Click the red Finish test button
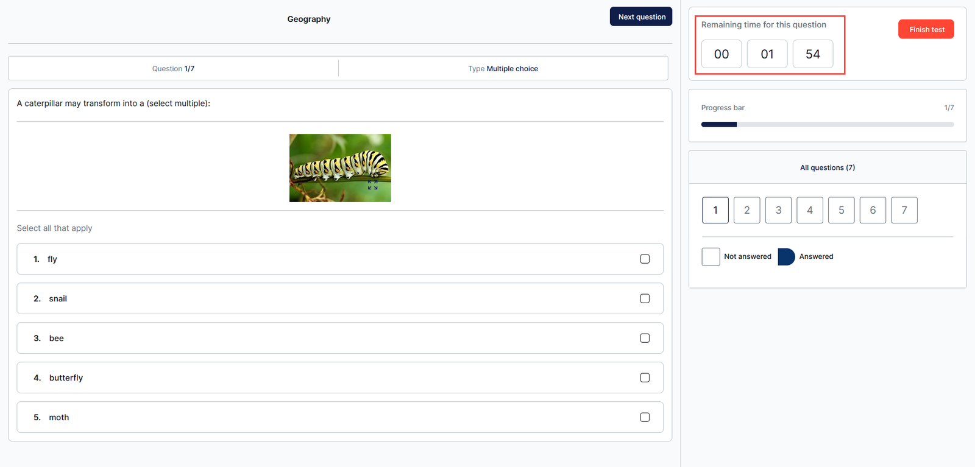Viewport: 975px width, 467px height. coord(926,29)
